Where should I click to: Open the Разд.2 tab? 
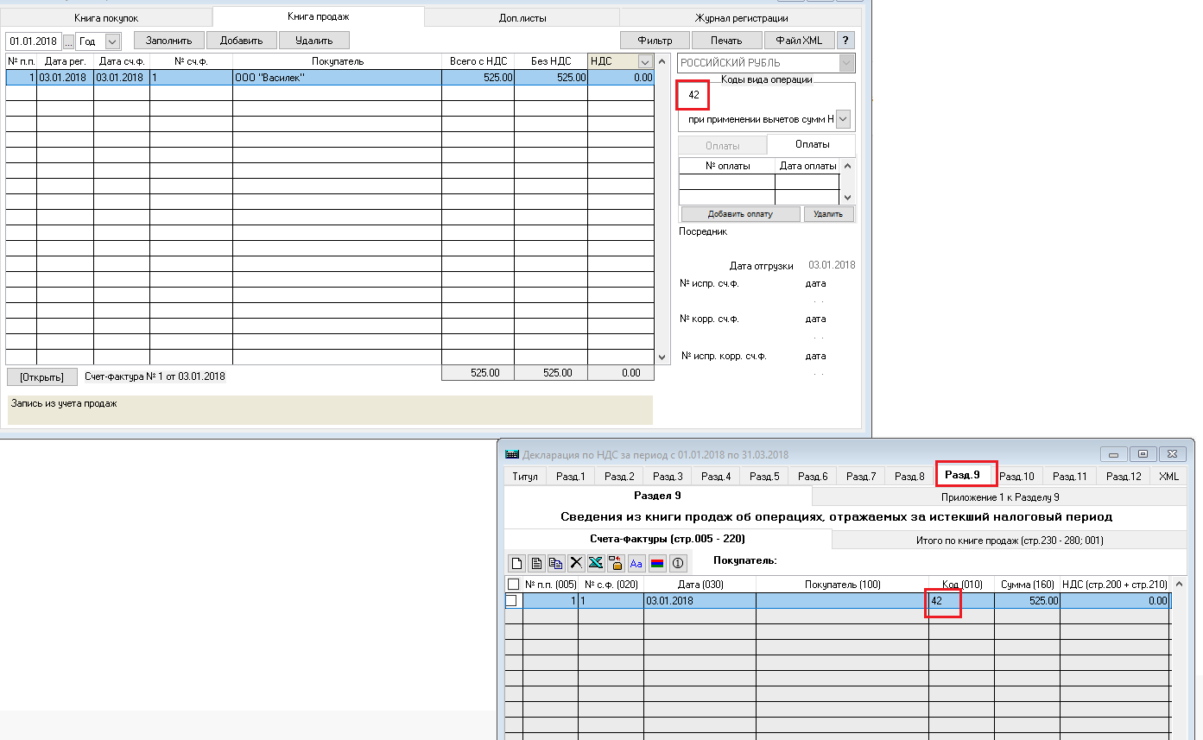[x=619, y=476]
